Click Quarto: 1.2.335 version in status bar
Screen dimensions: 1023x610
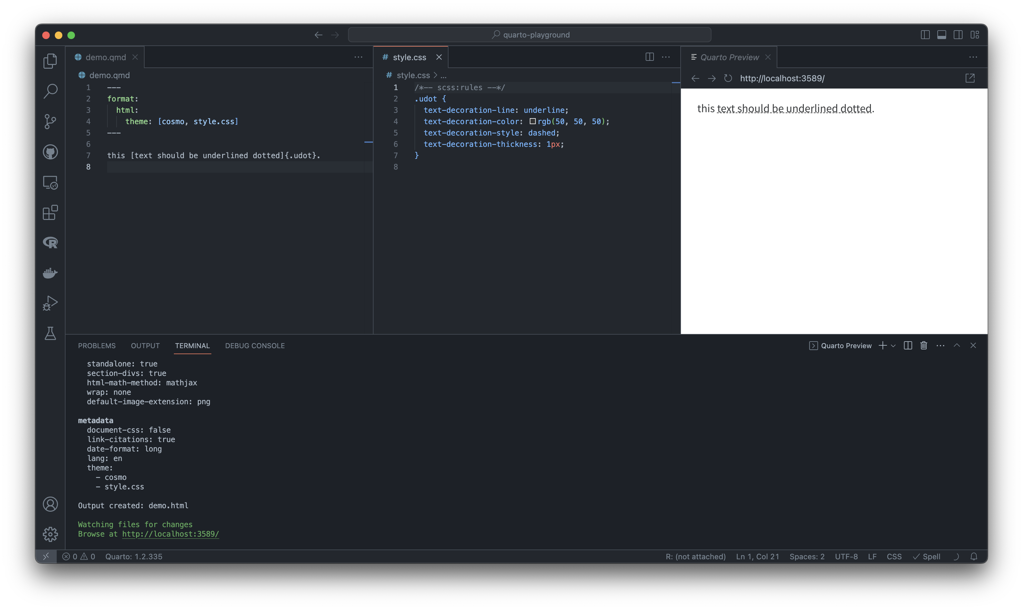pos(134,556)
